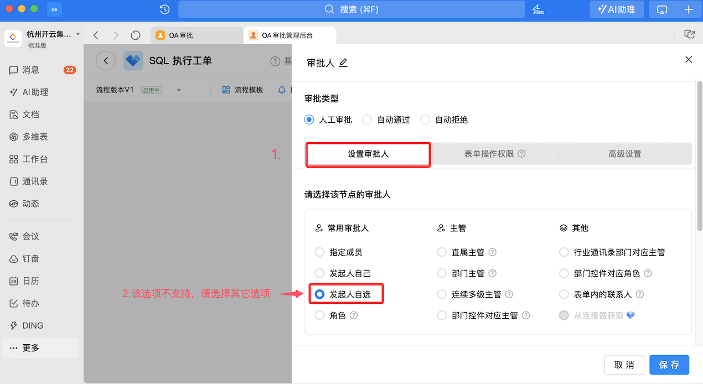Click the vertical scrollbar in approver panel
The height and width of the screenshot is (384, 703).
[x=699, y=155]
